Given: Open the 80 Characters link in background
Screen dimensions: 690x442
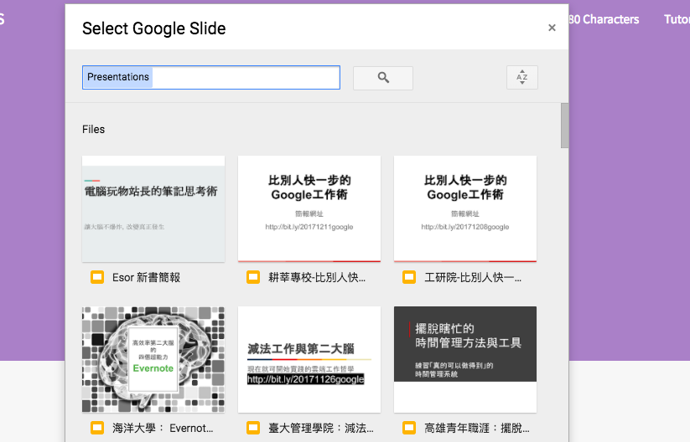Looking at the screenshot, I should [x=604, y=19].
